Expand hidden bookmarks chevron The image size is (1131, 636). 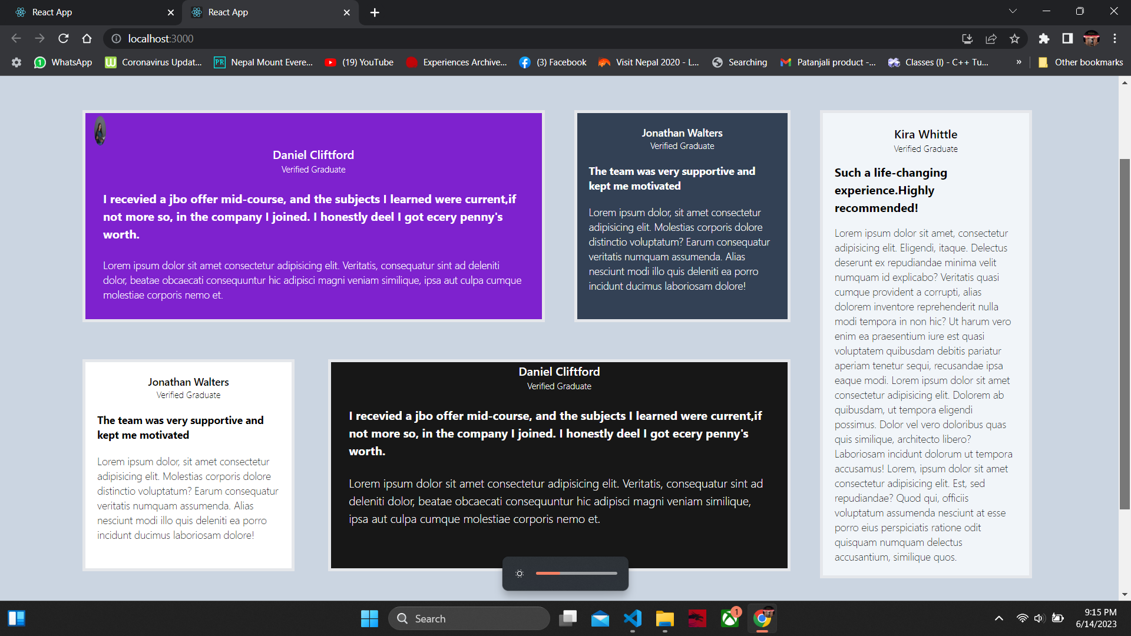click(1018, 62)
